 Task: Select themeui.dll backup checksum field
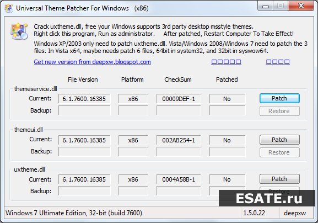(179, 151)
